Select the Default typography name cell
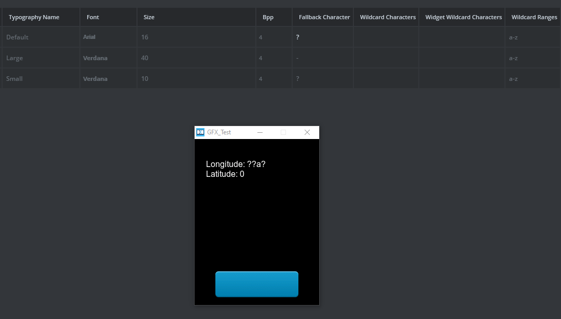Viewport: 561px width, 319px height. click(41, 37)
